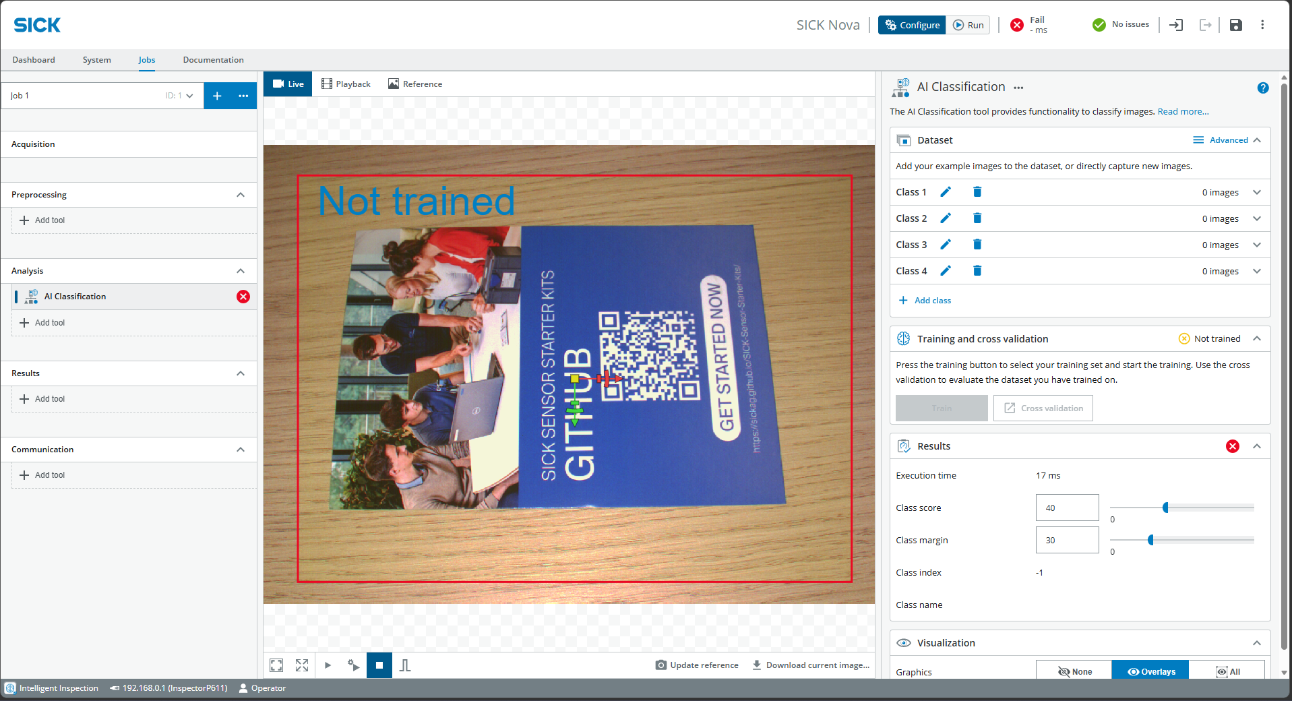
Task: Click the Class score input field
Action: click(1068, 508)
